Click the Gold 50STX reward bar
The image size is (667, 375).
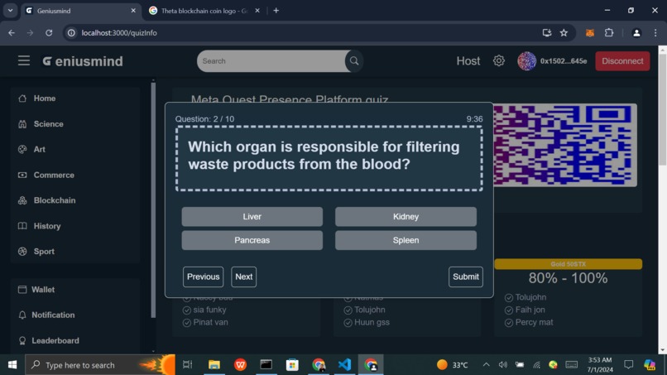[x=568, y=264]
